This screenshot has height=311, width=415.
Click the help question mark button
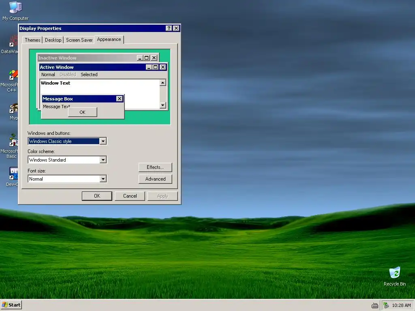point(169,28)
